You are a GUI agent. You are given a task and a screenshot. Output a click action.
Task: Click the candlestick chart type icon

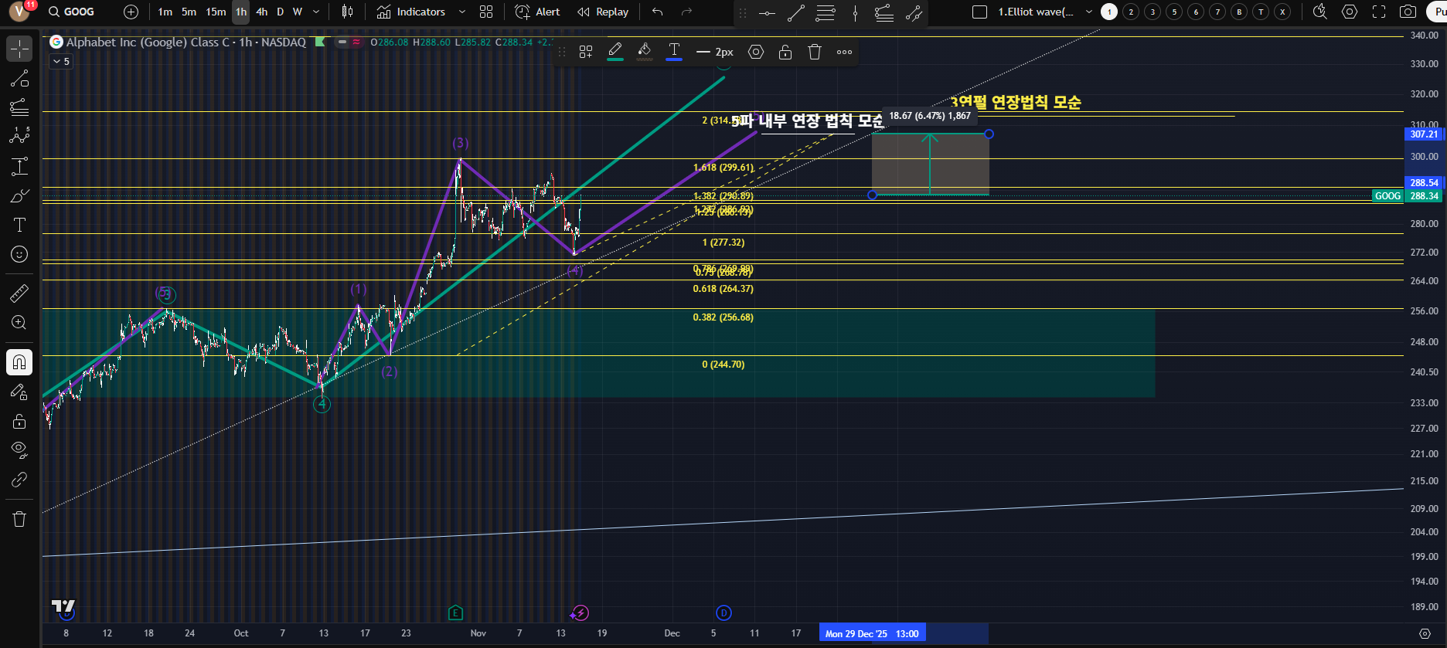(348, 12)
